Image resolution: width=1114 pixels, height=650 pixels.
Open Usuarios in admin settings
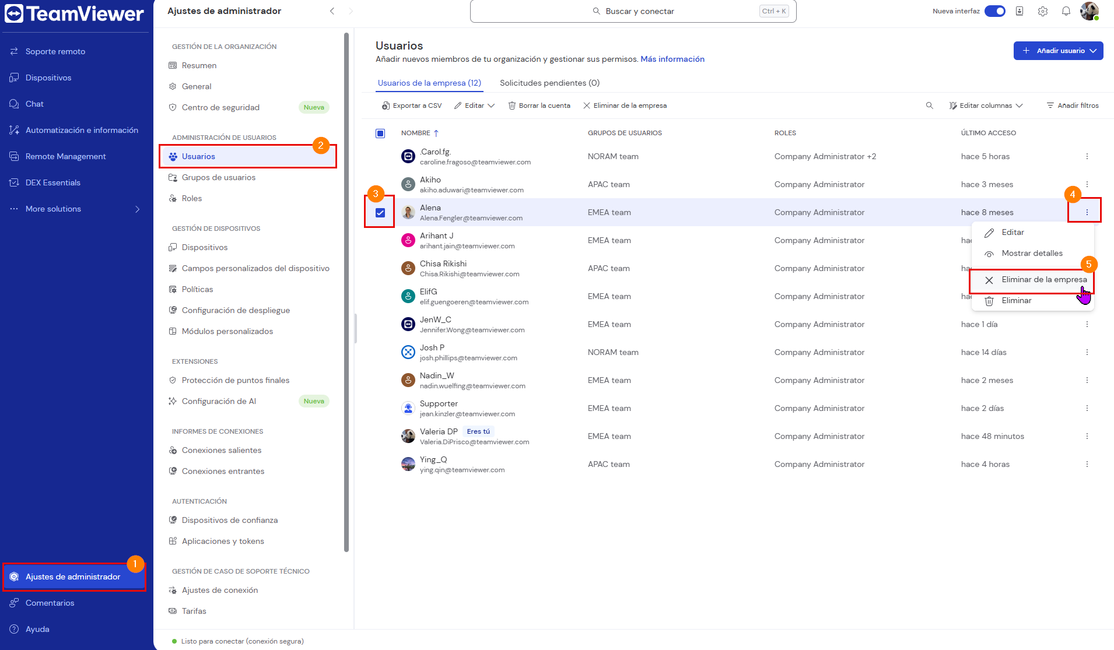click(x=249, y=156)
